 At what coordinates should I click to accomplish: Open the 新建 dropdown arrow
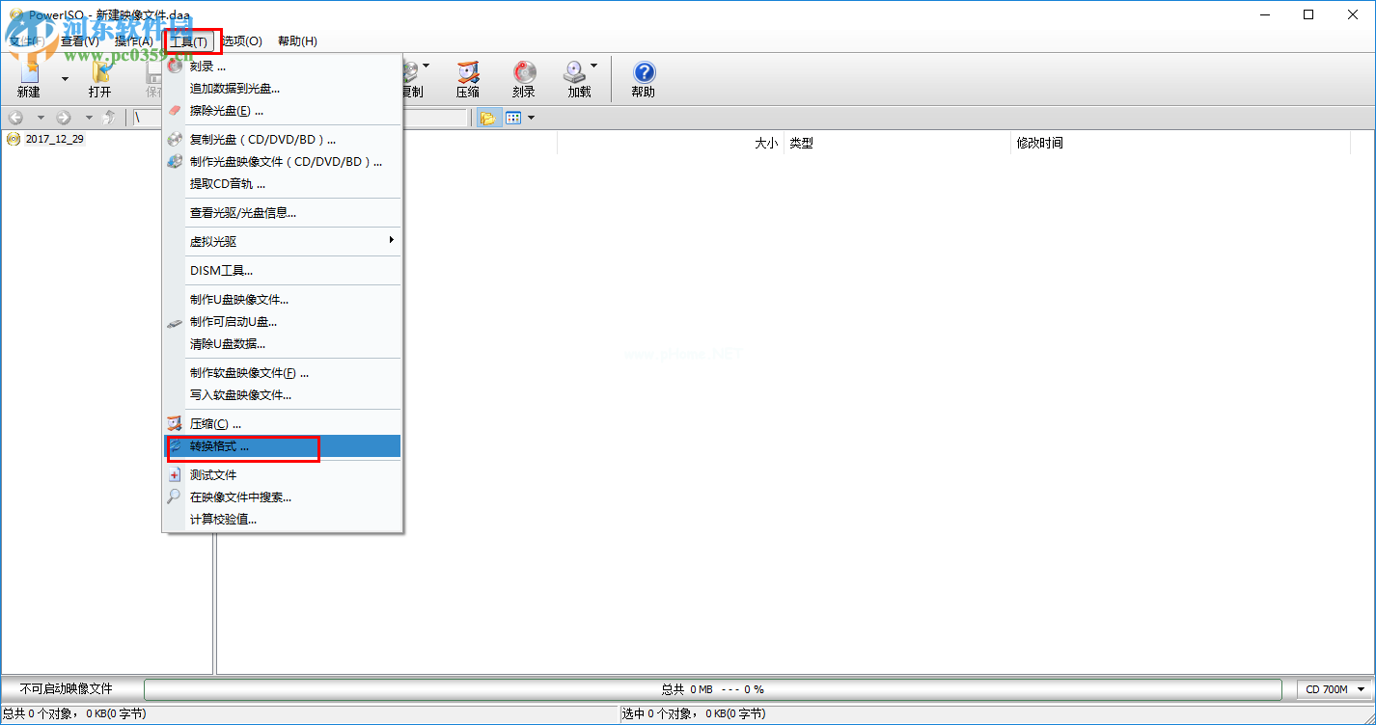click(65, 79)
